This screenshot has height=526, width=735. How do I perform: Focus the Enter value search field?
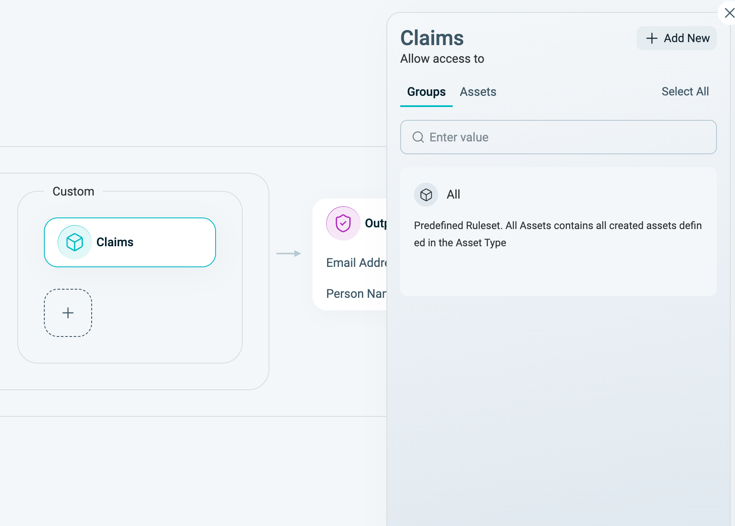(559, 137)
